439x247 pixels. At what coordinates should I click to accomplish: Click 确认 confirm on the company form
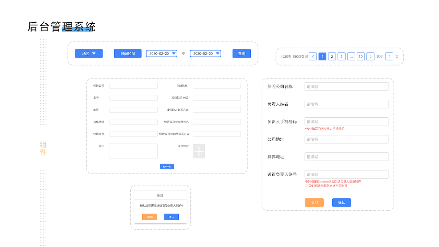[341, 202]
